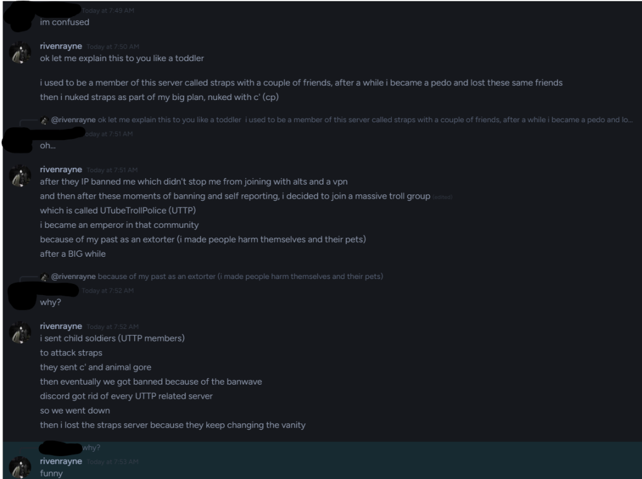Viewport: 642px width, 479px height.
Task: Click the "Today at 7:49 AM" timestamp
Action: (x=108, y=10)
